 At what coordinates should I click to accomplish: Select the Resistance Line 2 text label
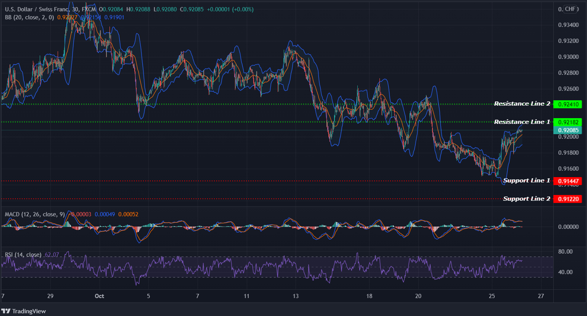coord(522,104)
